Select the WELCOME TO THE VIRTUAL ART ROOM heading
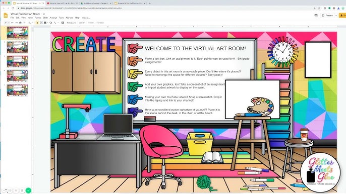This screenshot has height=194, width=346. tap(195, 49)
